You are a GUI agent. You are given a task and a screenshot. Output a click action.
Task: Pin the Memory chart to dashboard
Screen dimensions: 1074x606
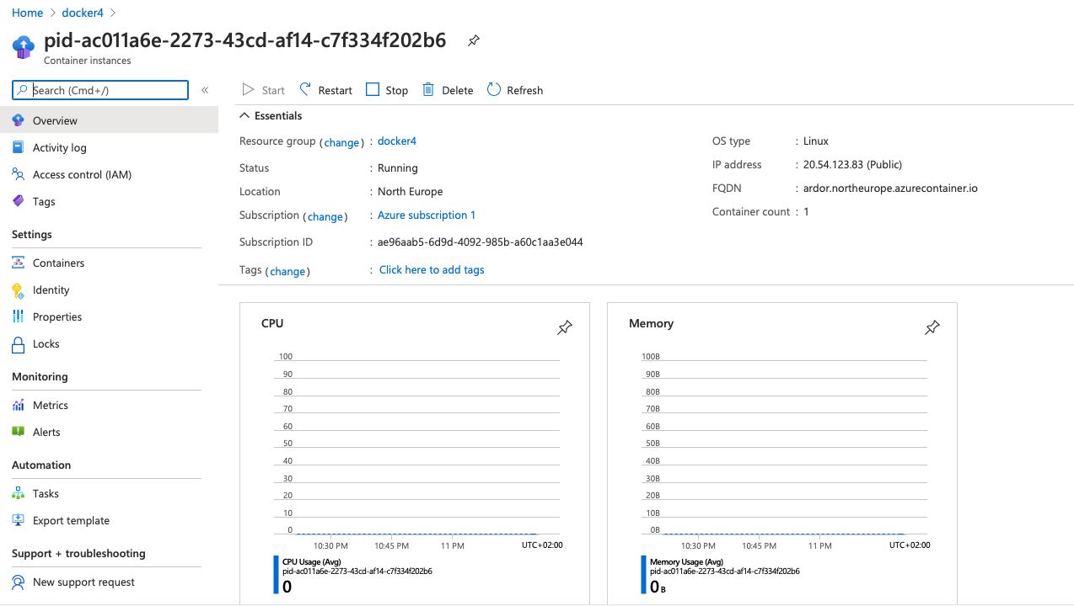point(932,327)
